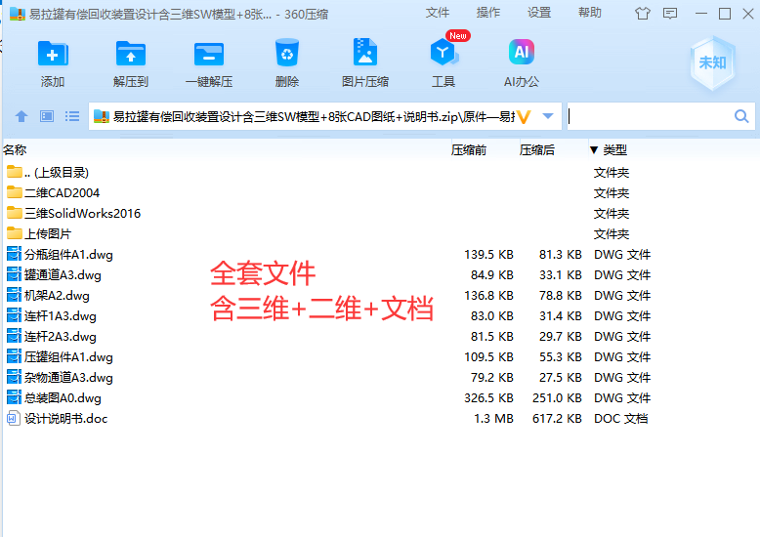The image size is (760, 537).
Task: Go up one level with the up arrow
Action: [21, 116]
